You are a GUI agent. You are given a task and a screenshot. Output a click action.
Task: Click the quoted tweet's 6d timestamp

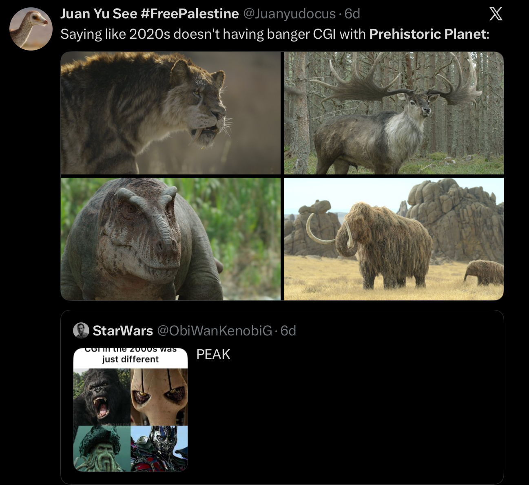click(x=288, y=331)
